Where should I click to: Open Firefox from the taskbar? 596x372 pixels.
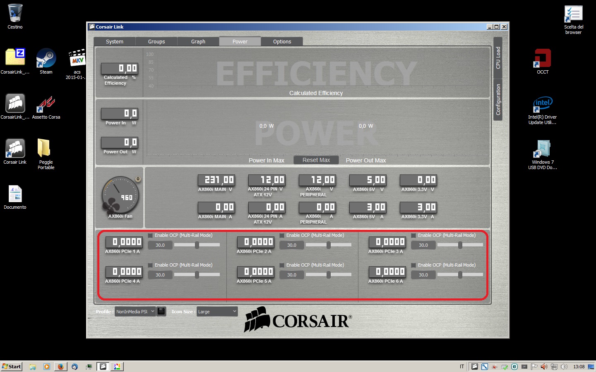click(x=61, y=367)
